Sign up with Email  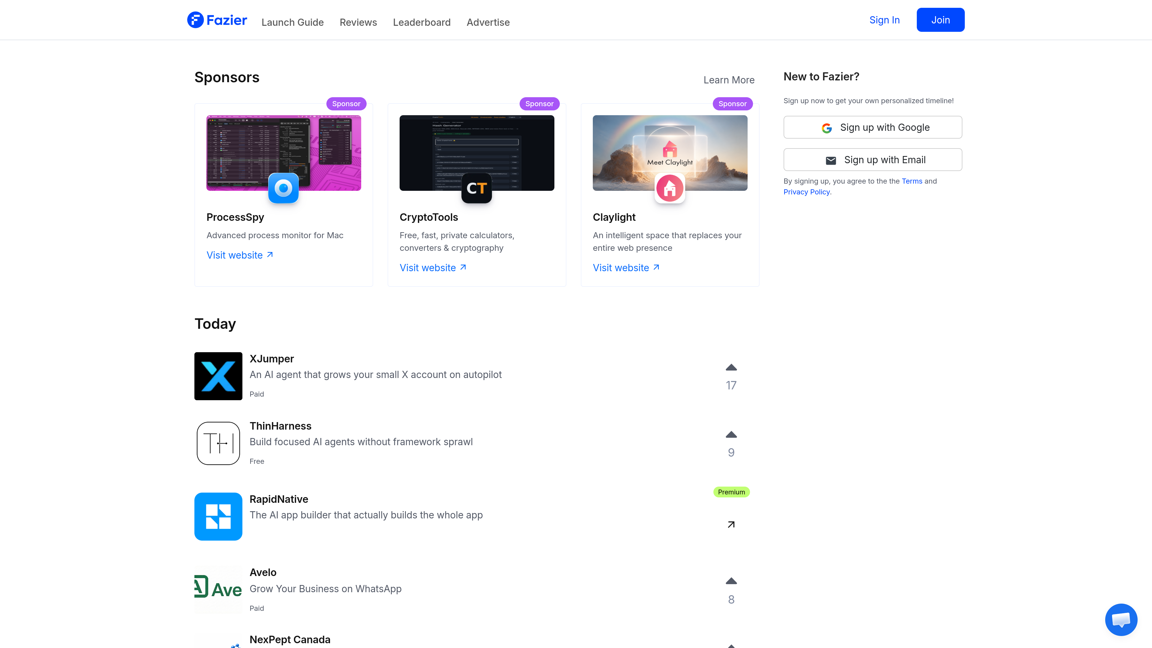873,160
